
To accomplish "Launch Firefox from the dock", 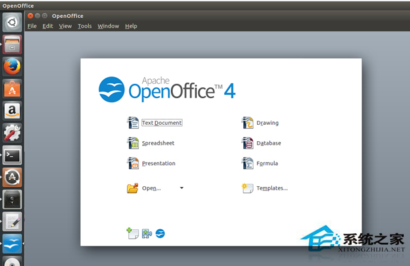I will click(x=12, y=66).
